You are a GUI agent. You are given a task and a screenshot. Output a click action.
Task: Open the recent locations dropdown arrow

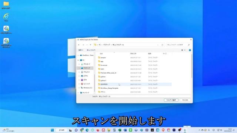87,45
